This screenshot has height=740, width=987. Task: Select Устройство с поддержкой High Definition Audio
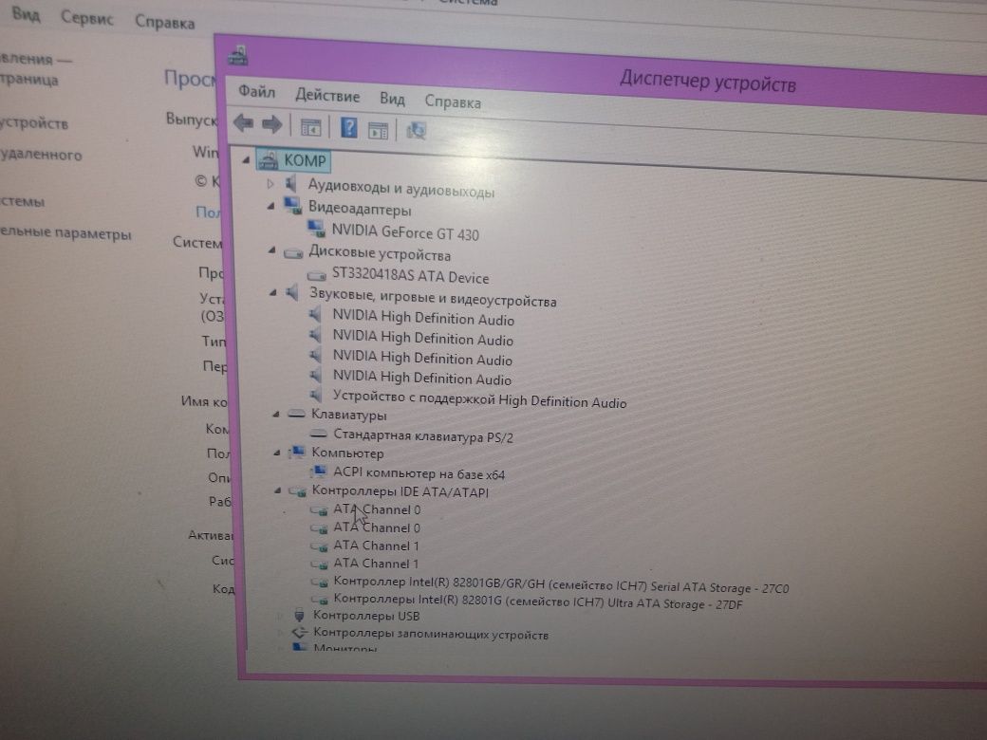[x=479, y=399]
